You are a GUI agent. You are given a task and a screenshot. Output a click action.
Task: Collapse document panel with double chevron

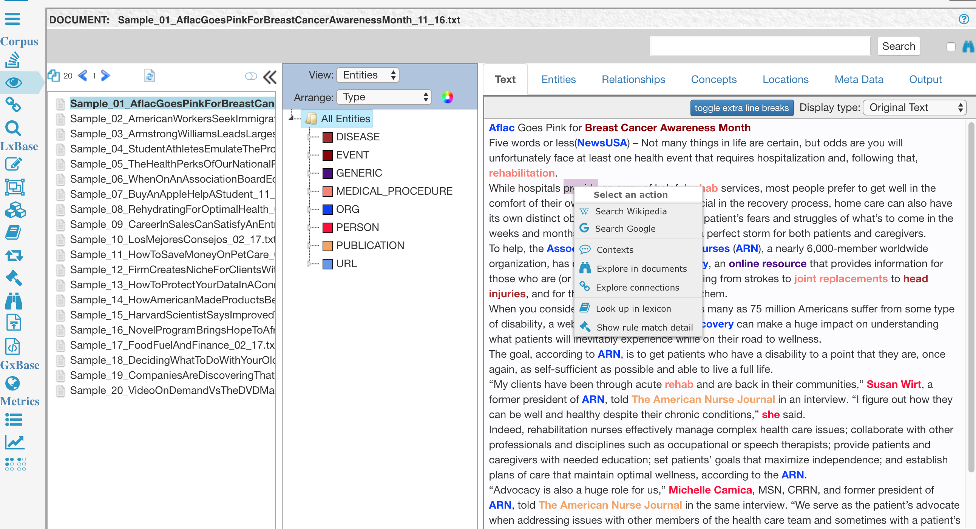point(269,77)
